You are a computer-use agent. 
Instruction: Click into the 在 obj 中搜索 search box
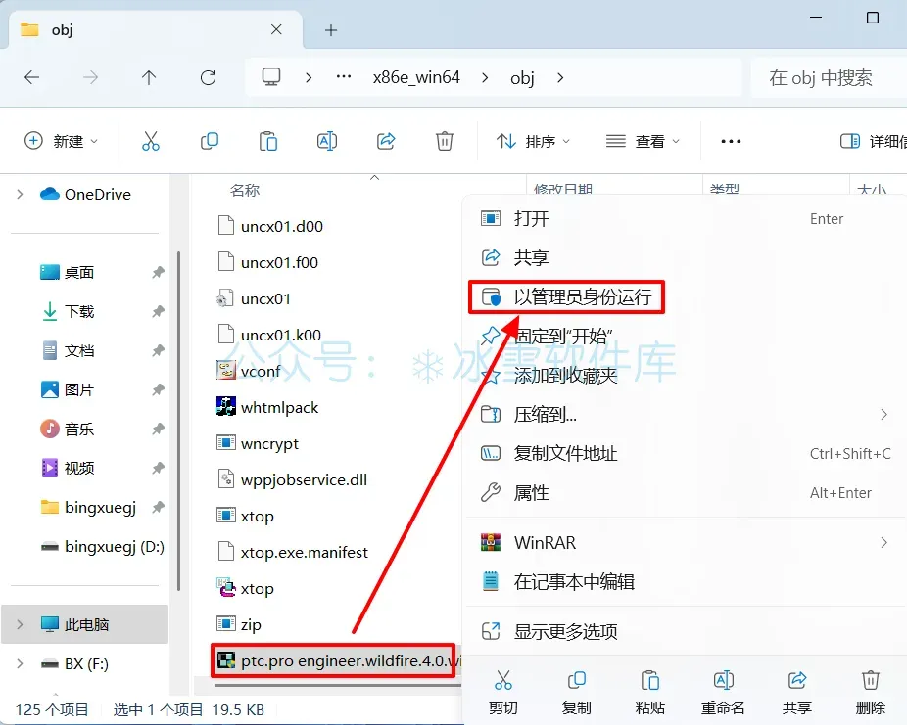(x=829, y=77)
